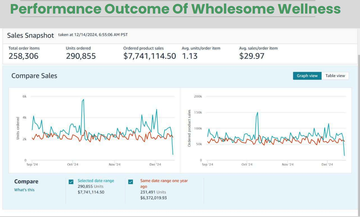The height and width of the screenshot is (217, 360).
Task: Click the Selected date range legend label
Action: click(96, 181)
